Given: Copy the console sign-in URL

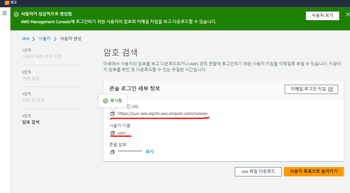Looking at the screenshot, I should pos(113,114).
